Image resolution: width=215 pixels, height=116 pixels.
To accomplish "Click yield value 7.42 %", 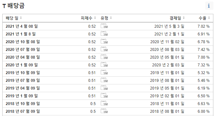I will point(204,49).
